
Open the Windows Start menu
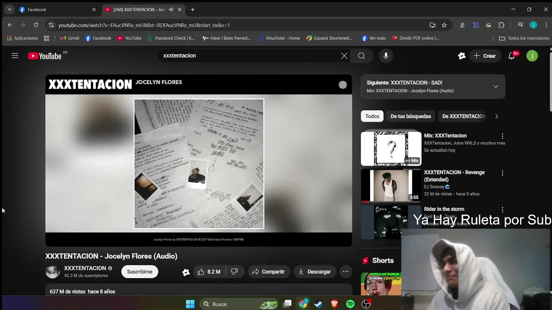pyautogui.click(x=190, y=304)
